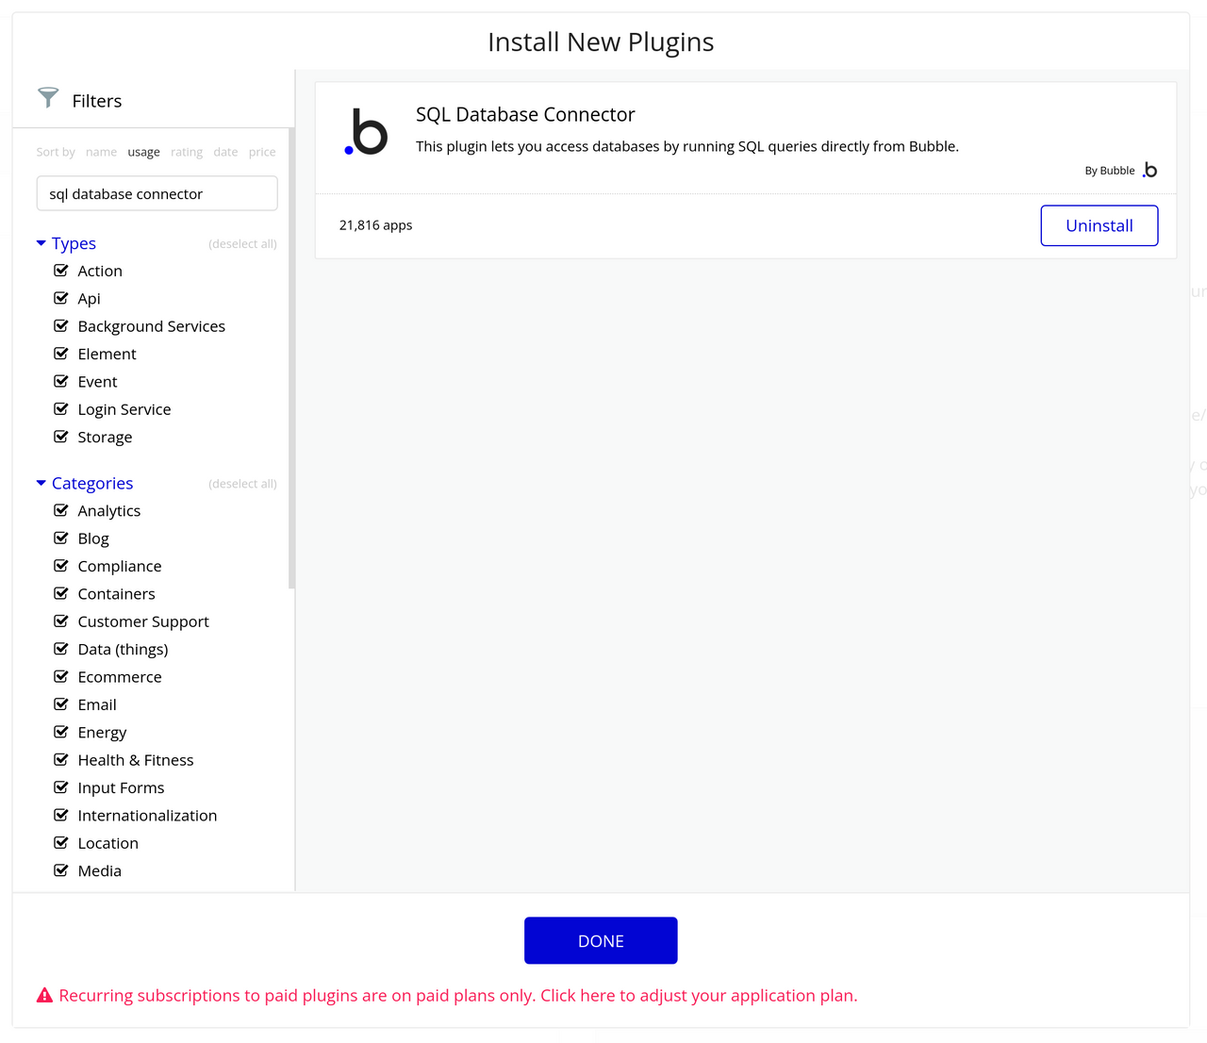The image size is (1207, 1043).
Task: Click the small Bubble logo beside By Bubble
Action: pos(1149,170)
